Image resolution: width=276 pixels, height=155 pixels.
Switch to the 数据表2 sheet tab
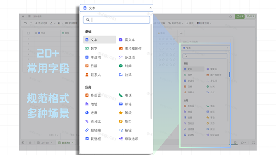coord(66,142)
